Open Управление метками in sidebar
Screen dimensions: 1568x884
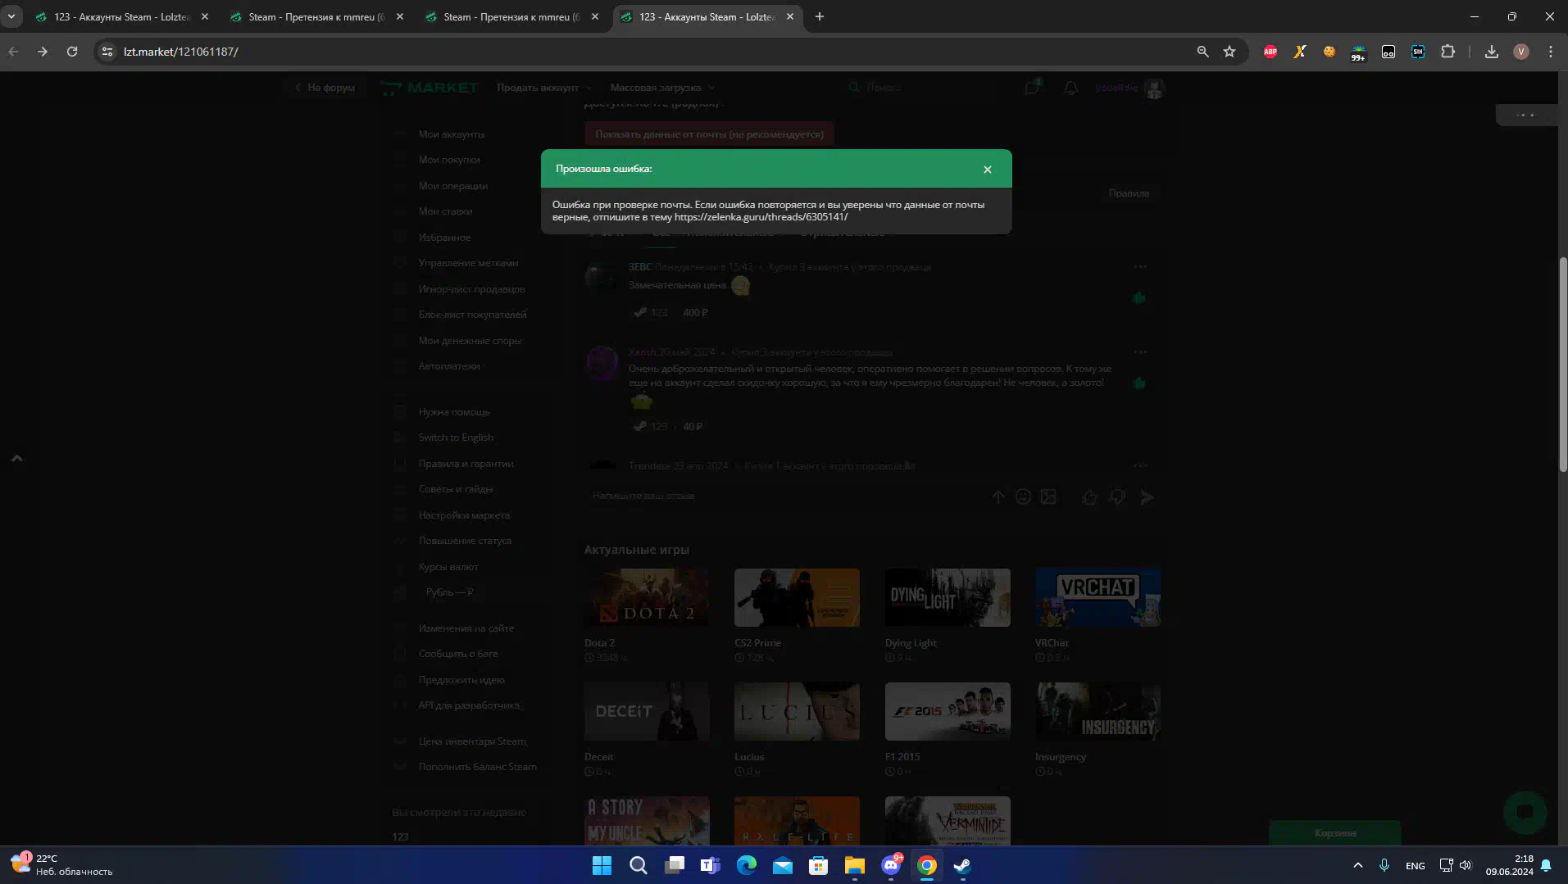pyautogui.click(x=468, y=263)
